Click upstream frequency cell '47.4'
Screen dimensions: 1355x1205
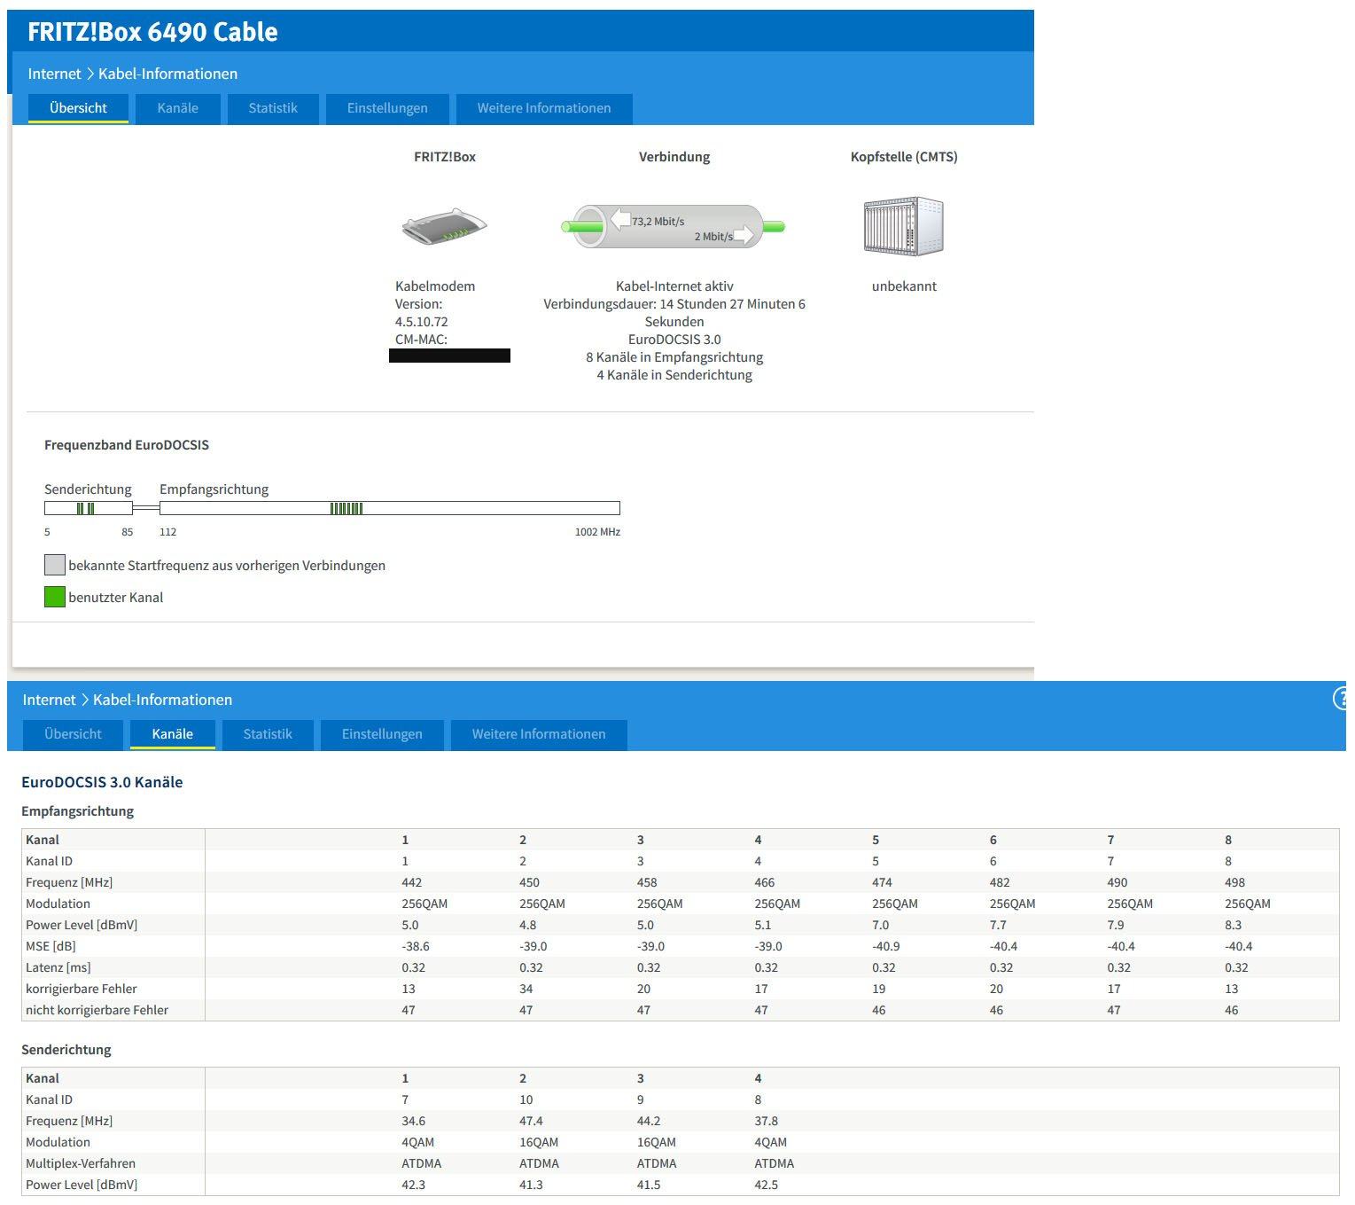point(532,1121)
